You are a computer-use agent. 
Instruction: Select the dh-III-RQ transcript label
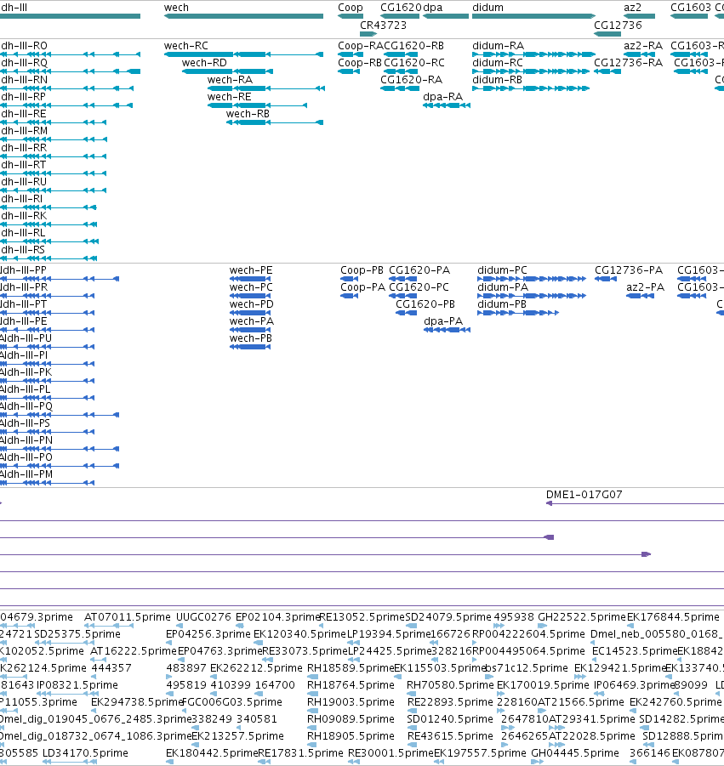[x=24, y=63]
